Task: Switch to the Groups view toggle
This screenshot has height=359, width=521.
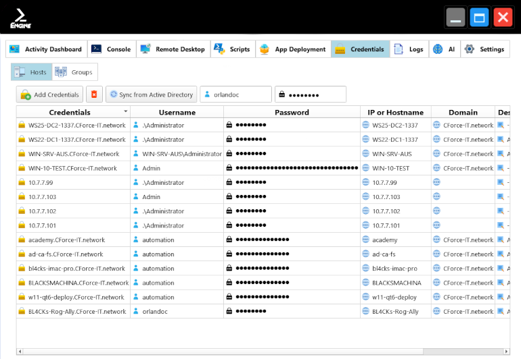Action: click(x=74, y=72)
